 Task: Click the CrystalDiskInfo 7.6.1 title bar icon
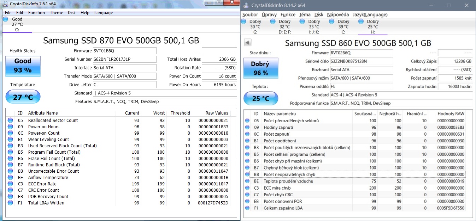click(x=5, y=4)
